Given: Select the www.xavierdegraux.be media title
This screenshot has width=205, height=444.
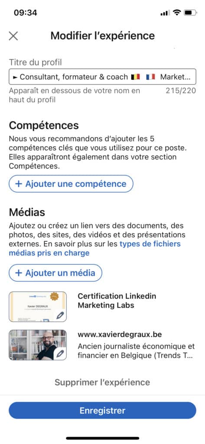Looking at the screenshot, I should 120,334.
